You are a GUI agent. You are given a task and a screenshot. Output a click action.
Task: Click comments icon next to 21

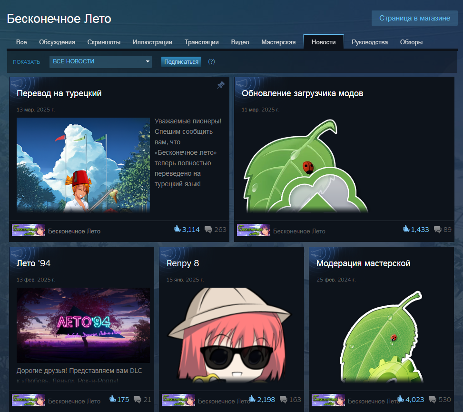[x=138, y=400]
